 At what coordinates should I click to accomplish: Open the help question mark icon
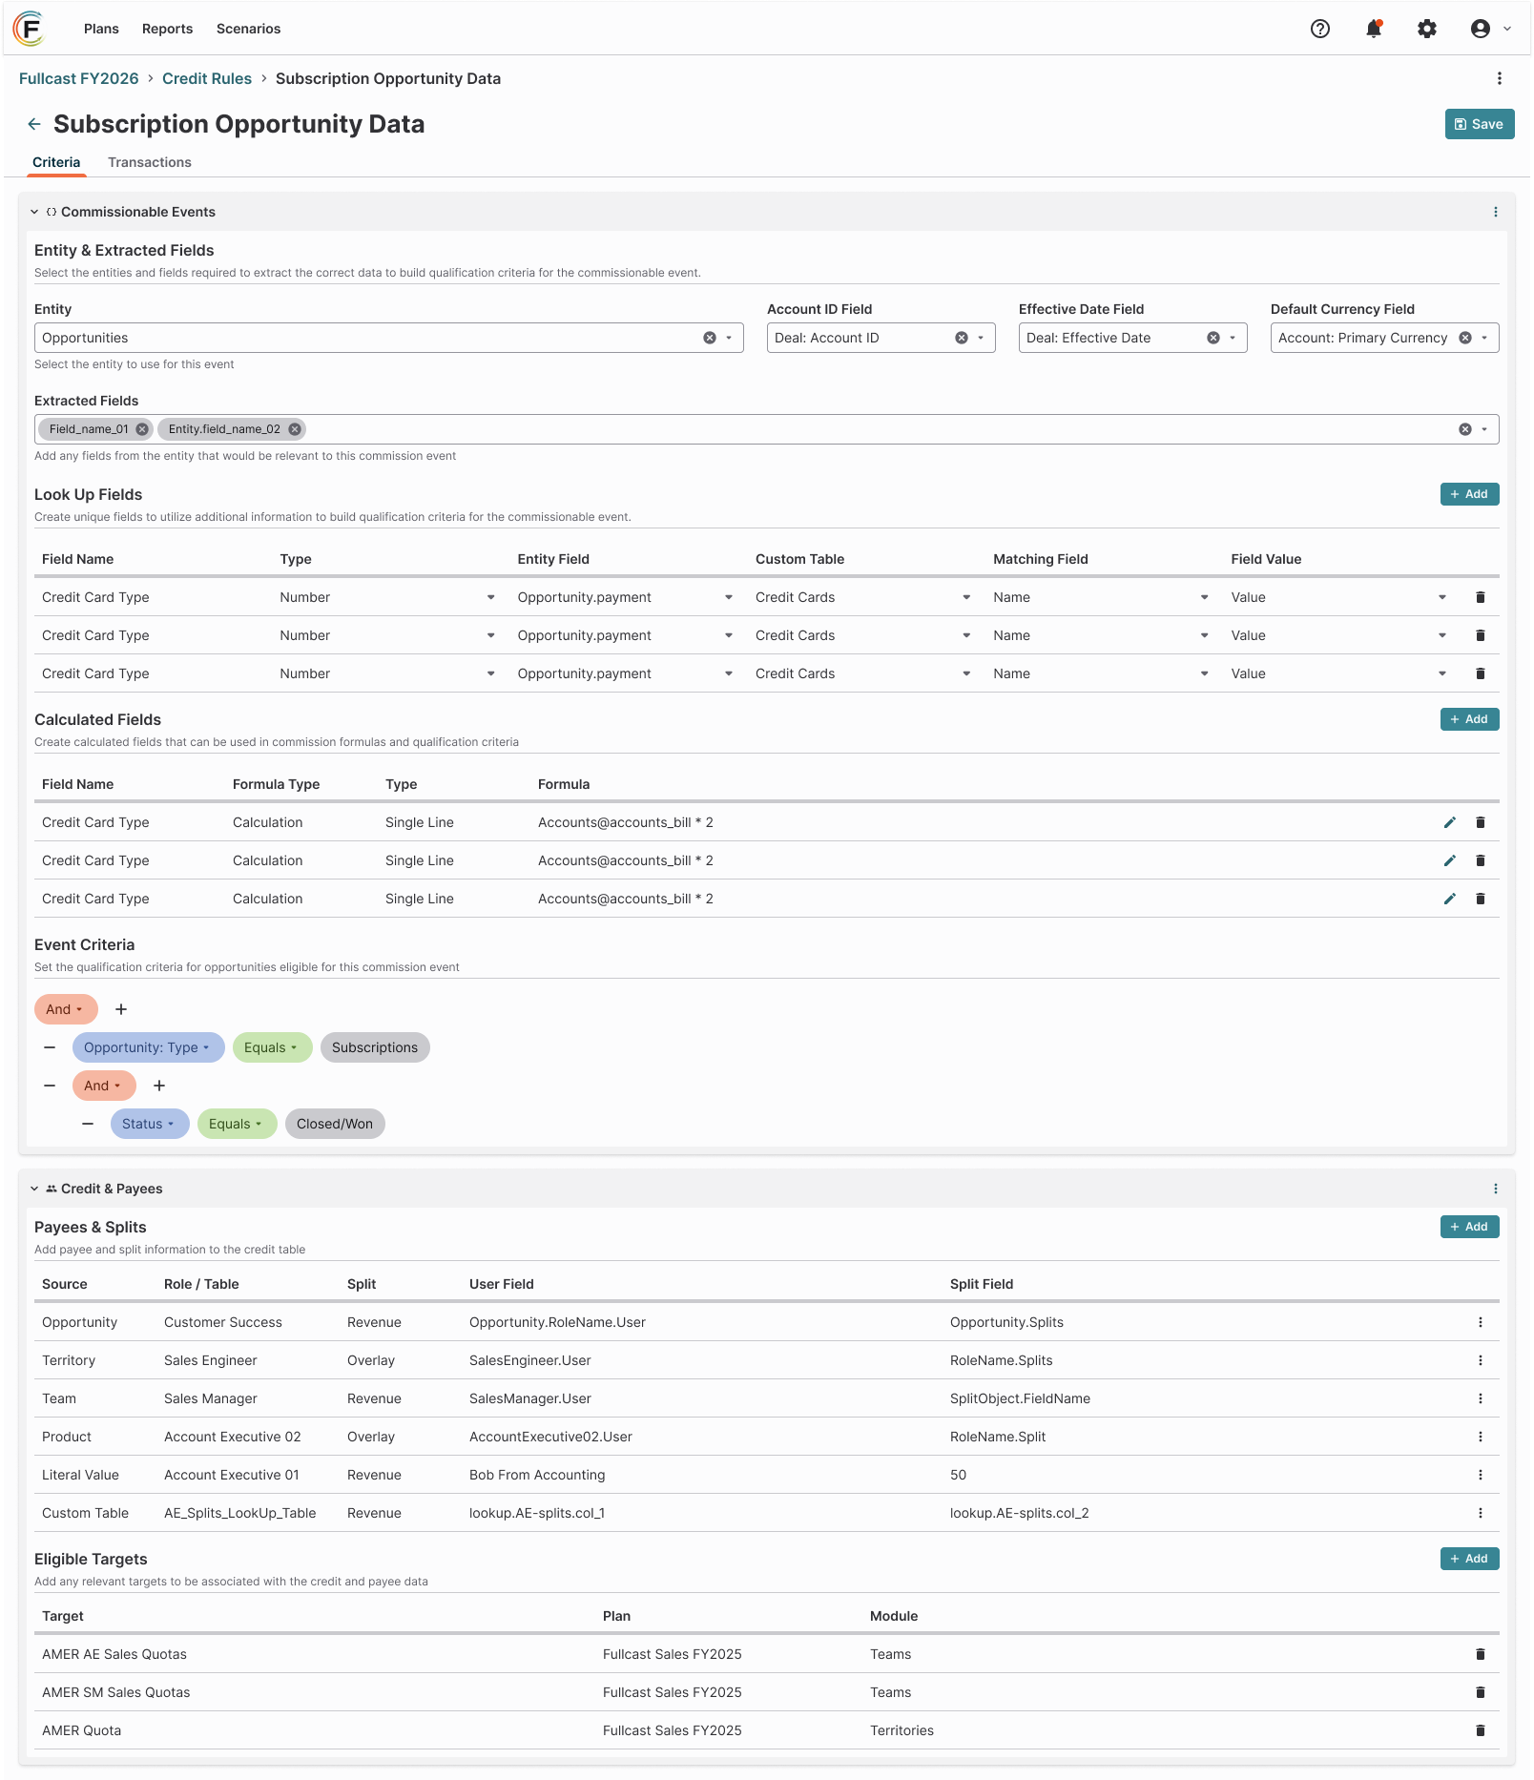[1320, 29]
